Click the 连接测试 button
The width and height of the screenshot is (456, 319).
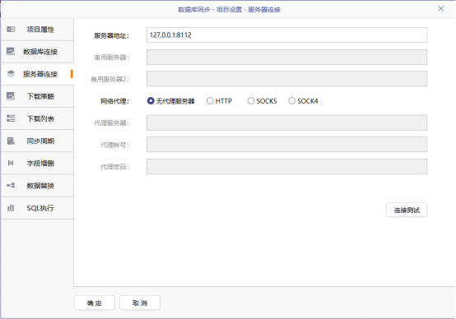[x=407, y=210]
